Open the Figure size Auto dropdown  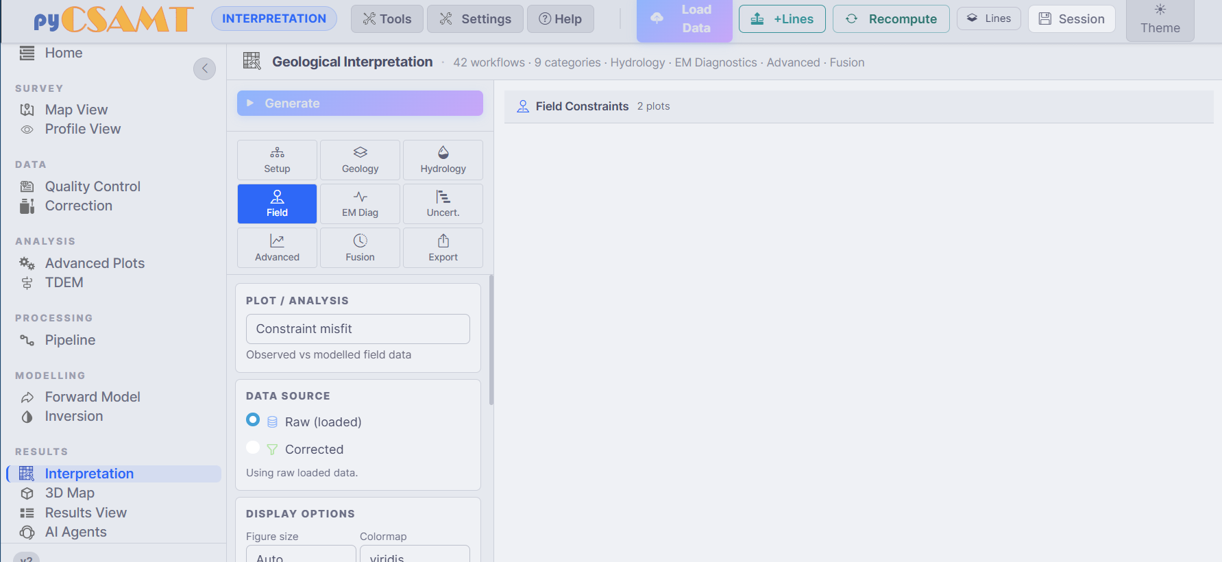(x=301, y=554)
